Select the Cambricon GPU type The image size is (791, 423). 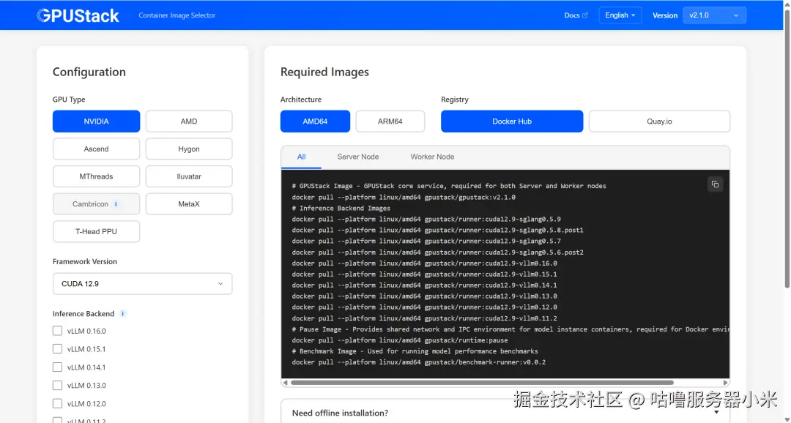tap(97, 204)
